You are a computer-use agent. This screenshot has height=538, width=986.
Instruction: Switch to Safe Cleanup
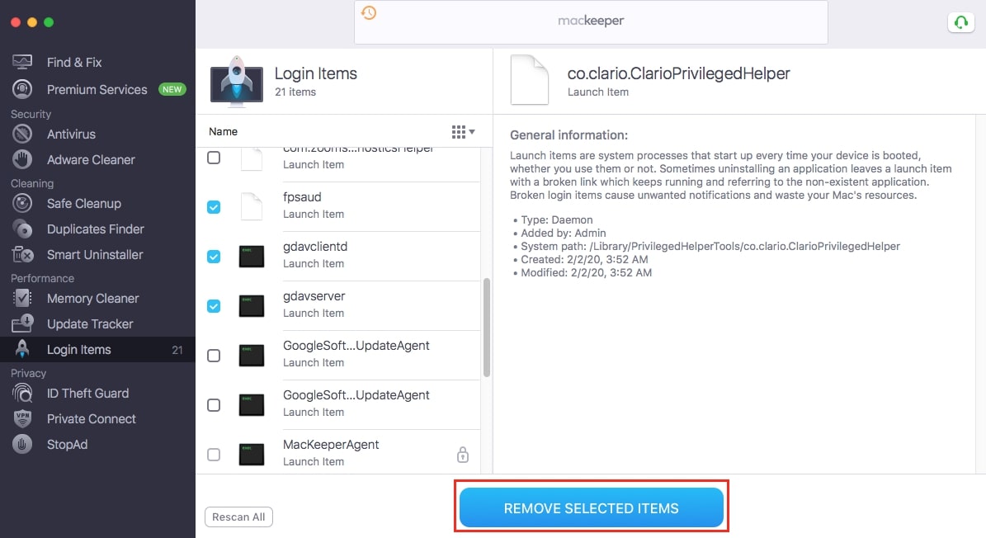click(83, 203)
